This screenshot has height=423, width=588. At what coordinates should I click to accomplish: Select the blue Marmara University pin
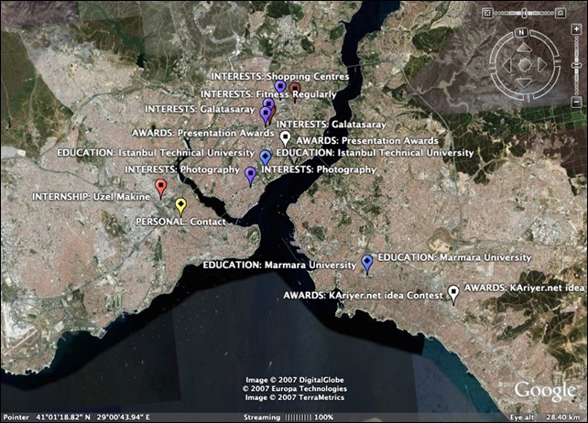367,263
